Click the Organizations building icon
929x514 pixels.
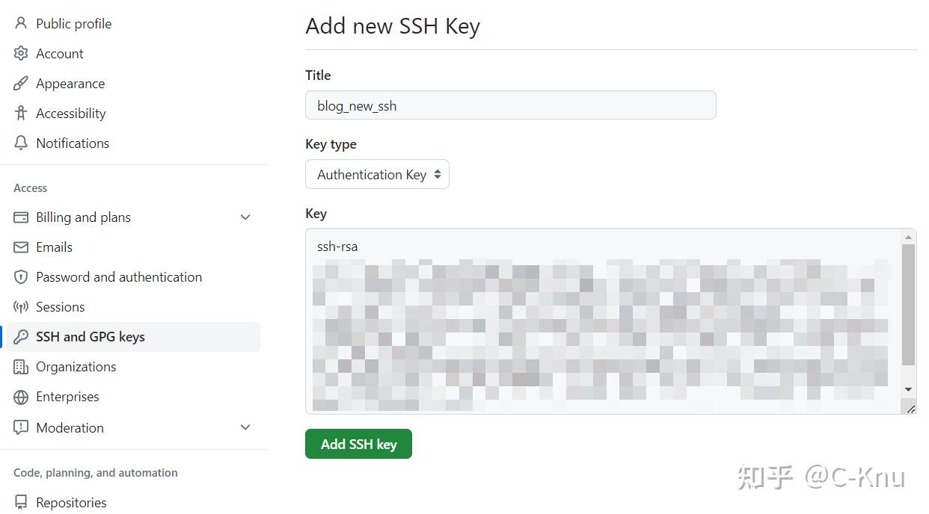pos(22,366)
